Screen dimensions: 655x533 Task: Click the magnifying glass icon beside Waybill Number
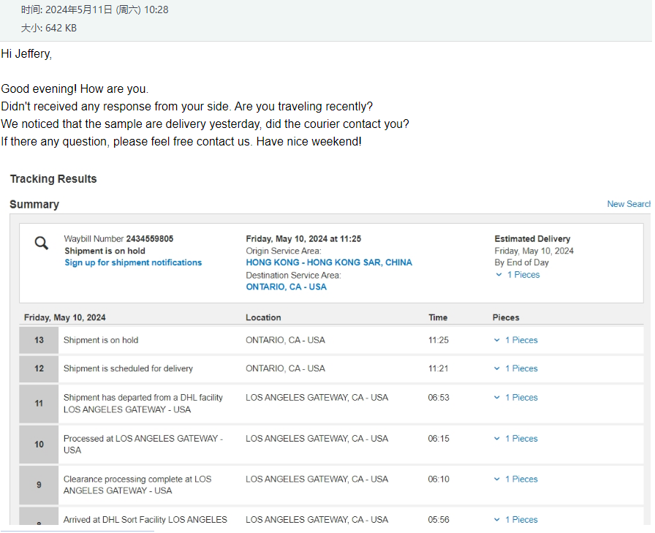(x=42, y=243)
